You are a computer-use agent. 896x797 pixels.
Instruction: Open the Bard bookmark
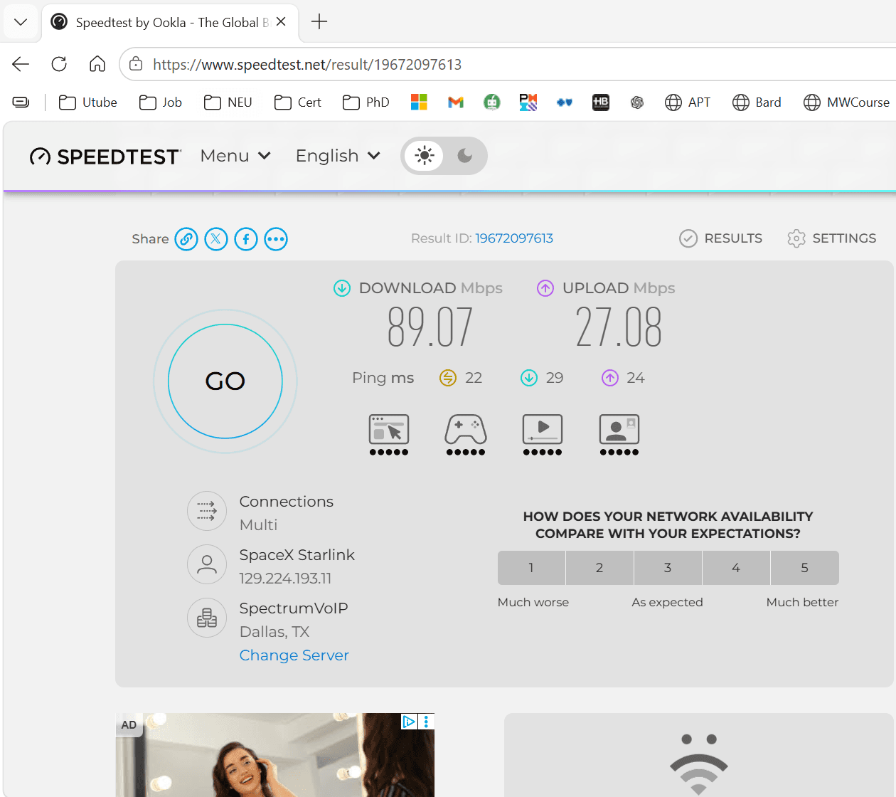[757, 102]
